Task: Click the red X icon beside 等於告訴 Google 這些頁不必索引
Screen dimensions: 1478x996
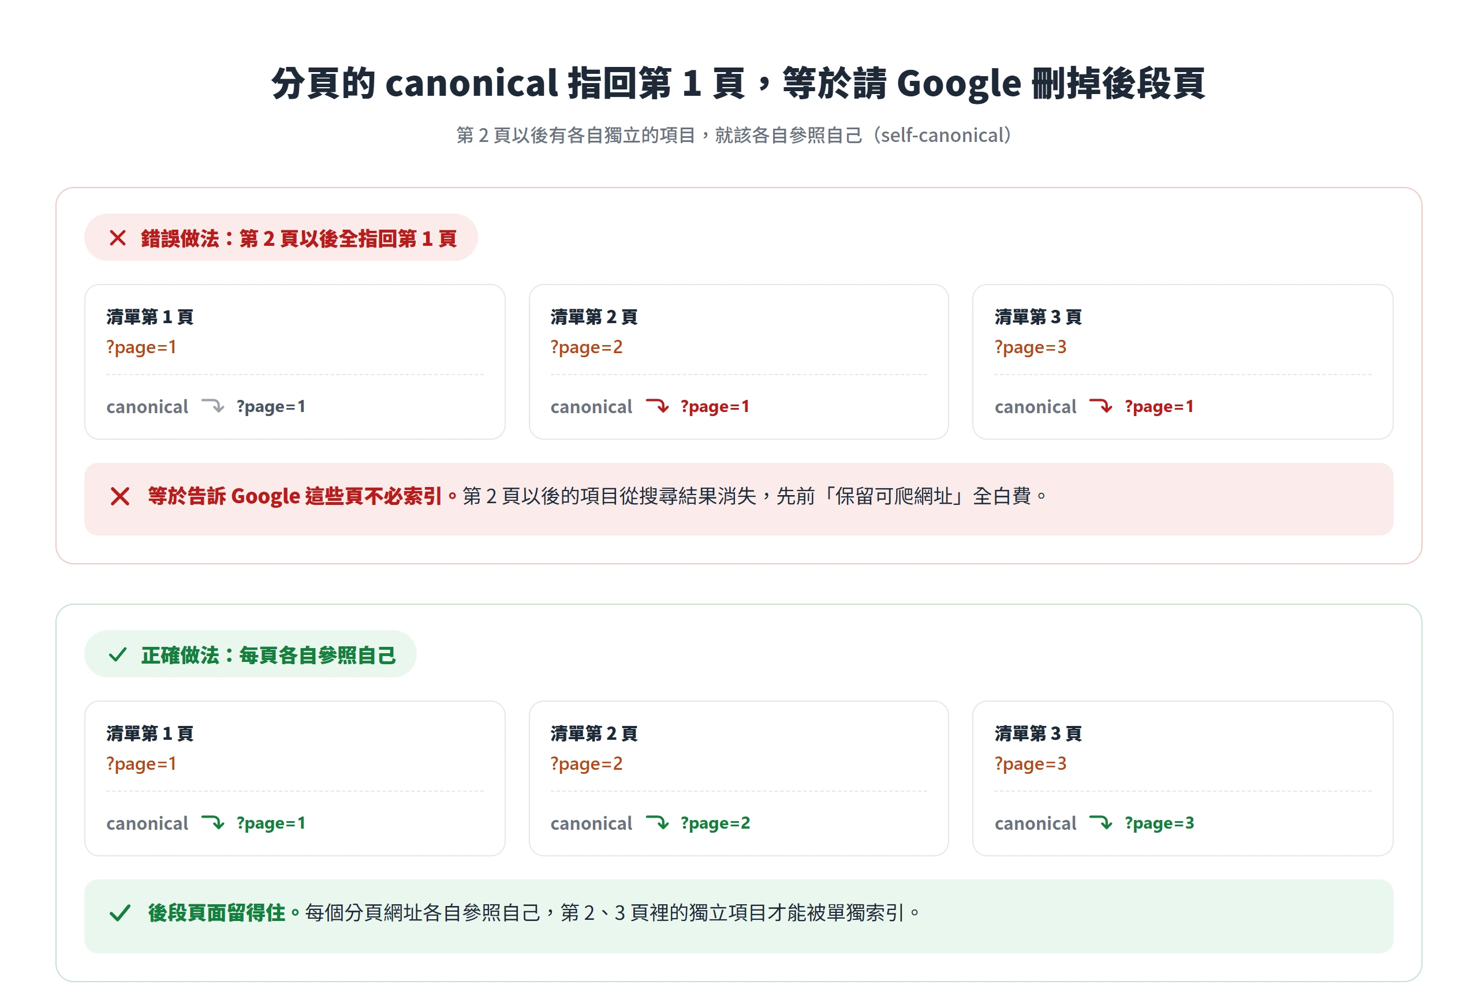Action: point(120,496)
